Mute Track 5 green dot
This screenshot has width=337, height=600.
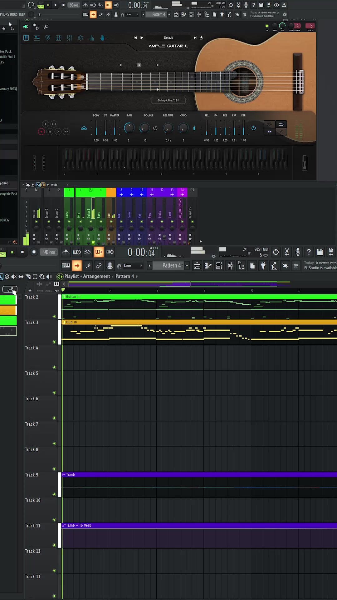coord(54,393)
